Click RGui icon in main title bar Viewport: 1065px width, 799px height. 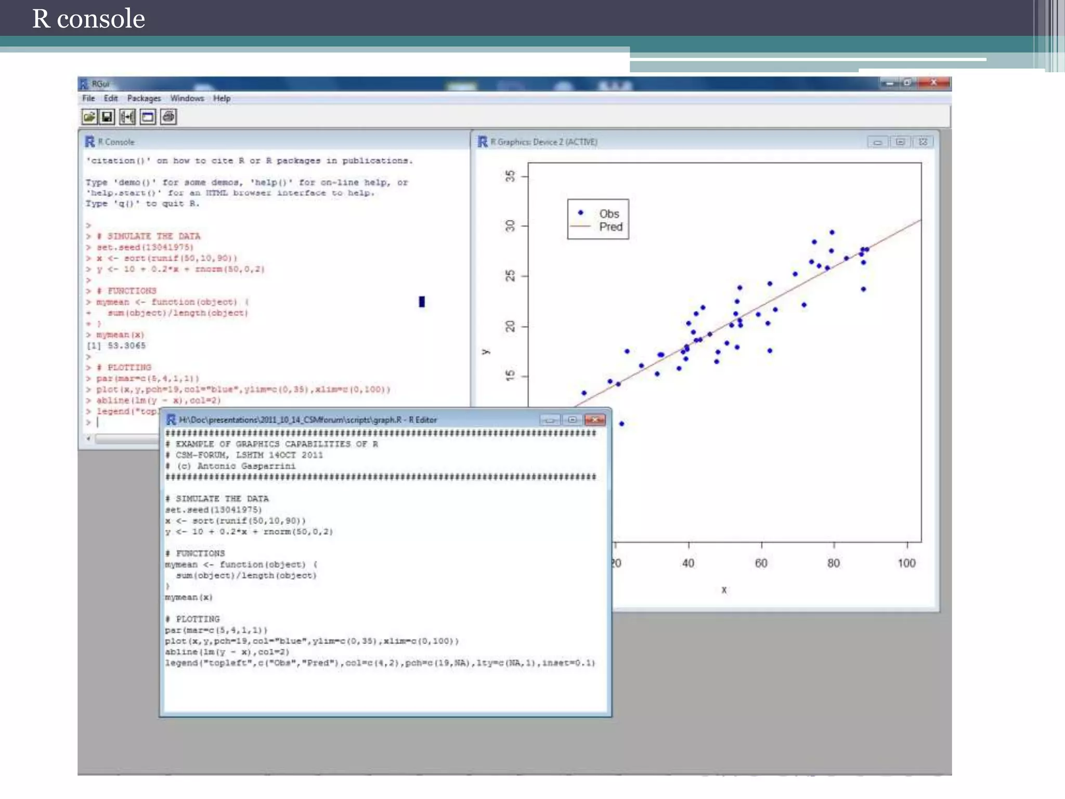point(84,84)
